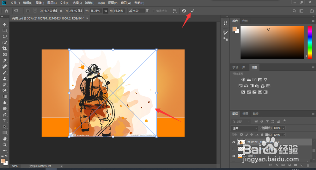Open the 窗口(W) menu
The image size is (316, 170).
[x=126, y=3]
